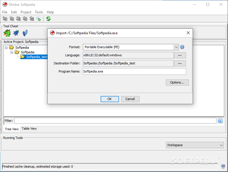Close the Import dialog
The image size is (228, 172).
(188, 33)
